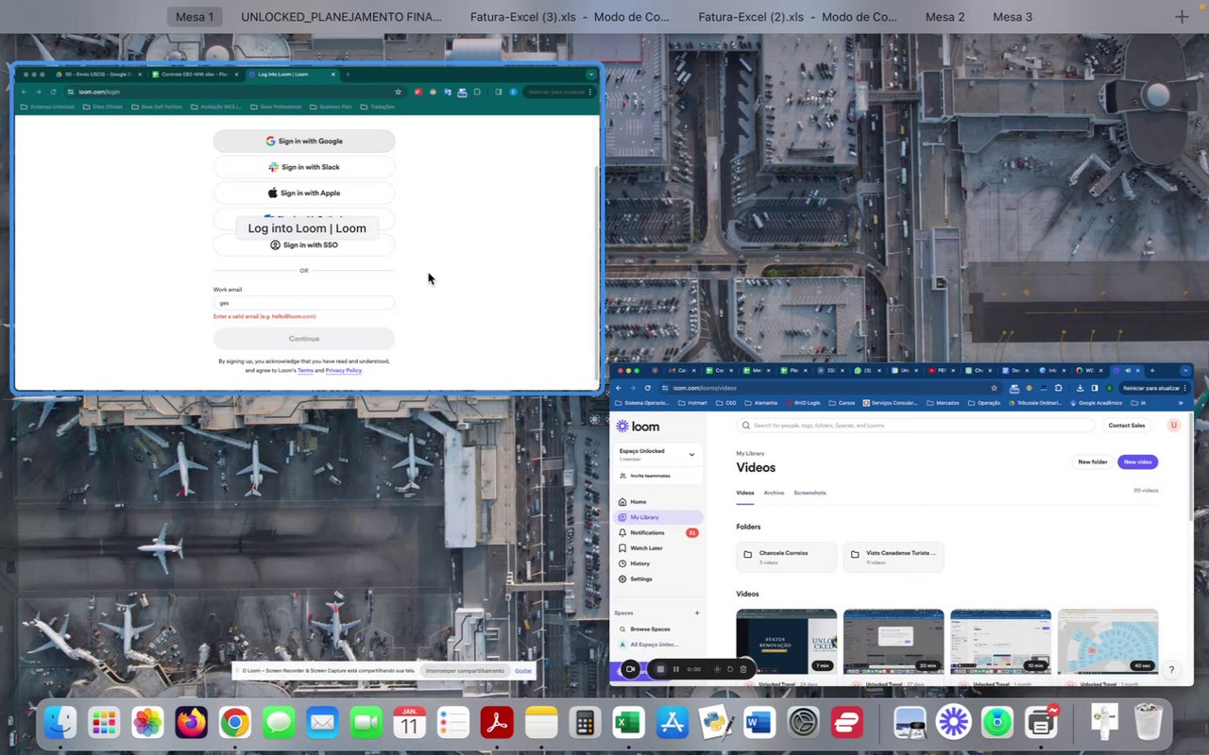Open the Loom app in the Dock
This screenshot has height=755, width=1209.
coord(953,723)
